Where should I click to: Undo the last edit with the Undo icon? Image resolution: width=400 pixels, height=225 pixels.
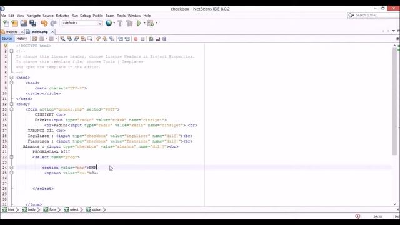click(44, 23)
